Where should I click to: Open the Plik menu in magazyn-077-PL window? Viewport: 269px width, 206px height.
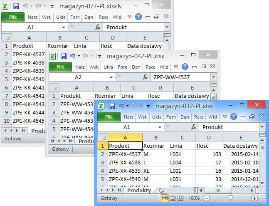click(12, 17)
